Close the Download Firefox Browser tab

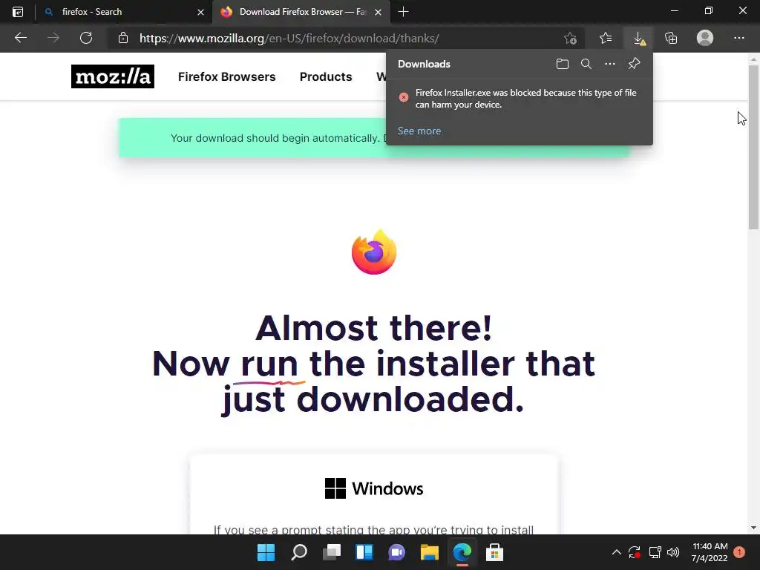pyautogui.click(x=378, y=12)
